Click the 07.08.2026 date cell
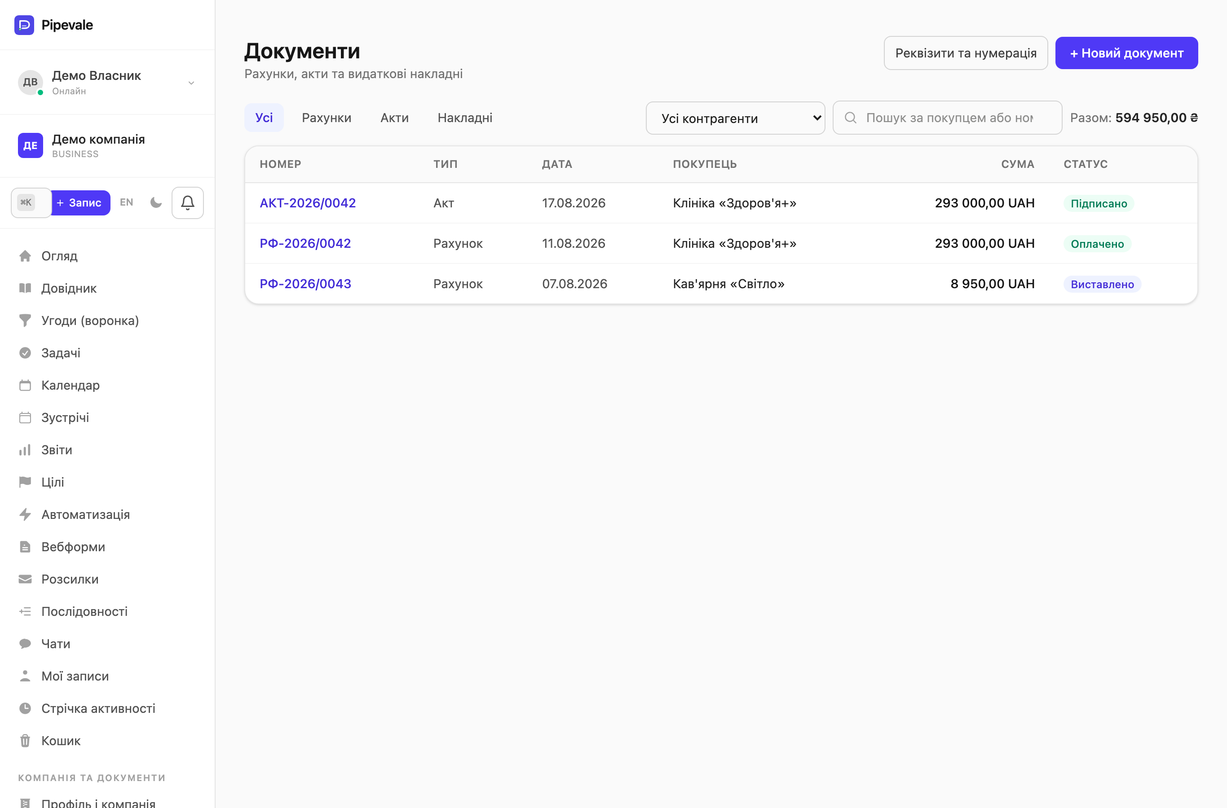This screenshot has height=808, width=1227. (x=574, y=284)
